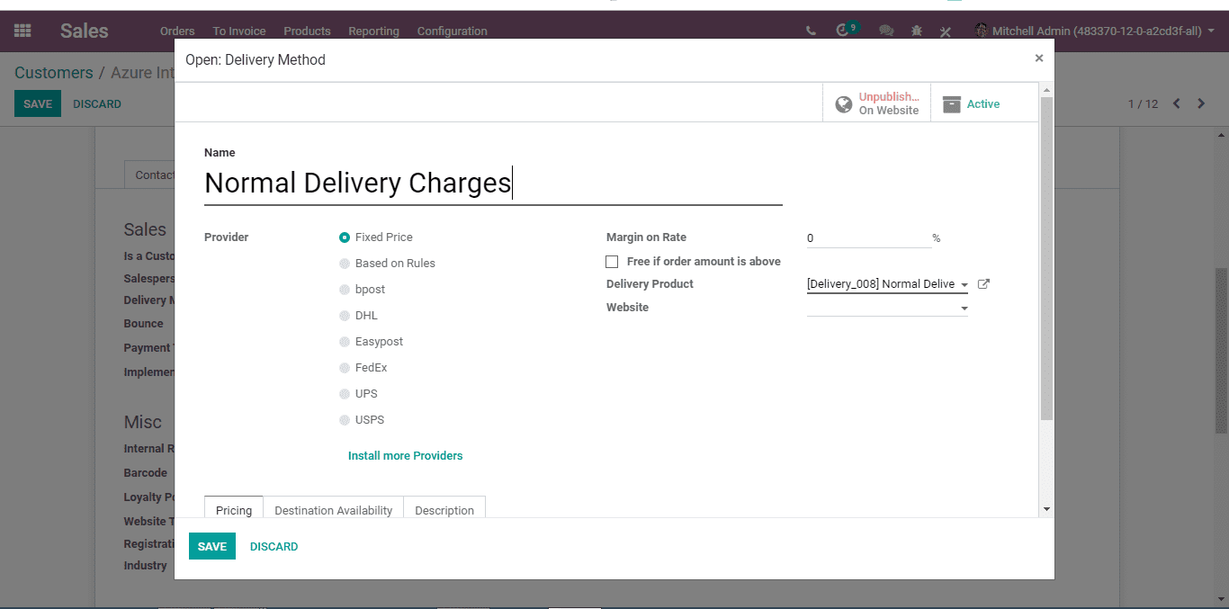This screenshot has width=1229, height=609.
Task: Click the phone icon in top bar
Action: pos(811,31)
